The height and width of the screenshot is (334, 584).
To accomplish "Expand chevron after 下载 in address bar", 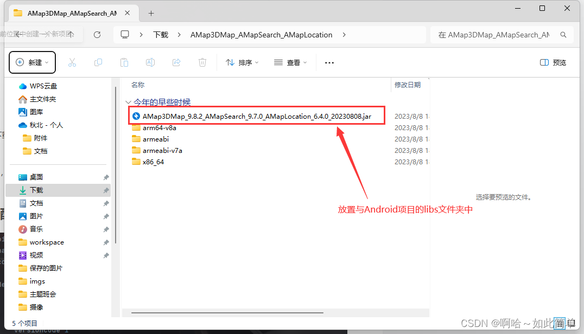I will coord(179,35).
